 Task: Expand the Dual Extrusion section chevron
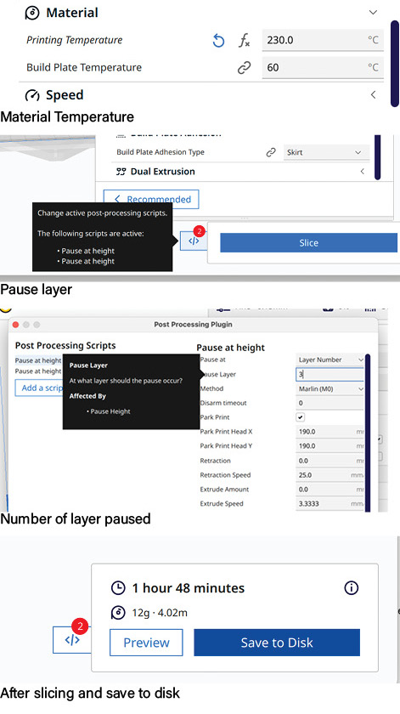tap(363, 172)
